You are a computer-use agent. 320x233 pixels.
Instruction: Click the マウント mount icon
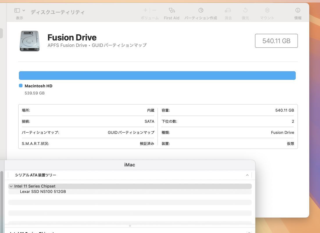coord(267,10)
